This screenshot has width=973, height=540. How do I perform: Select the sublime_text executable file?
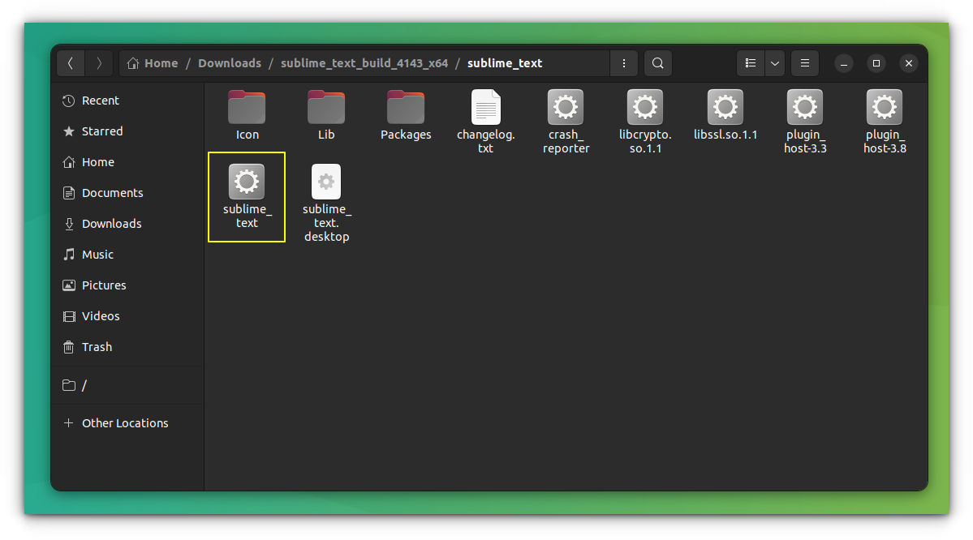[x=247, y=196]
